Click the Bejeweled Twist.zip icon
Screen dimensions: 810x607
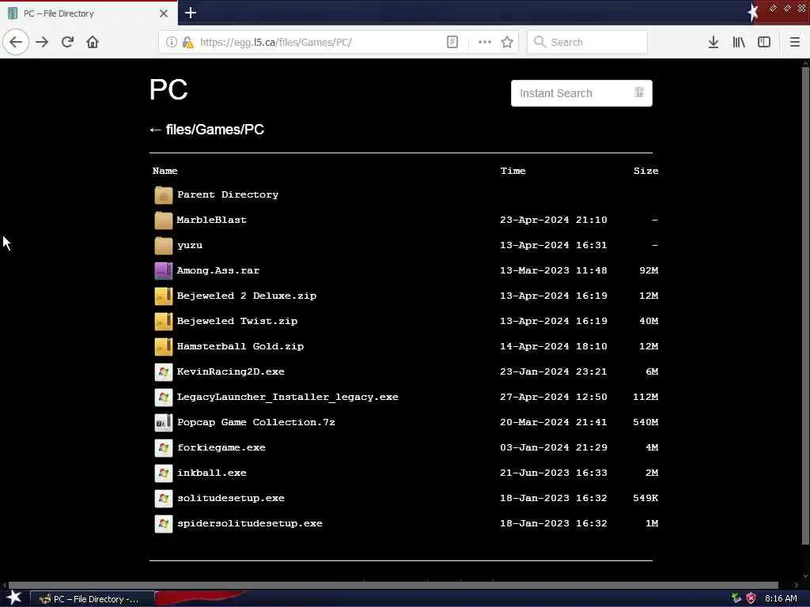click(163, 322)
